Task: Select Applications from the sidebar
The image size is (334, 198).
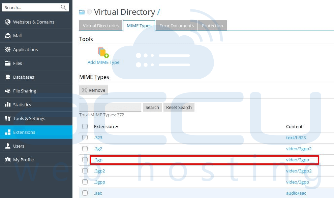Action: coord(25,49)
